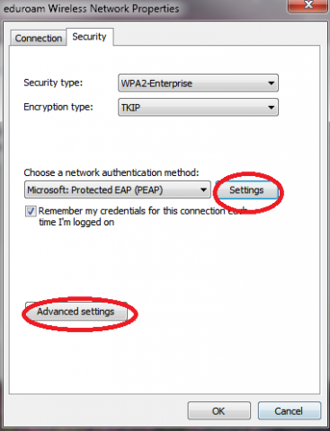Toggle Remember my credentials checkbox
Screen dimensions: 330x431
pos(31,211)
